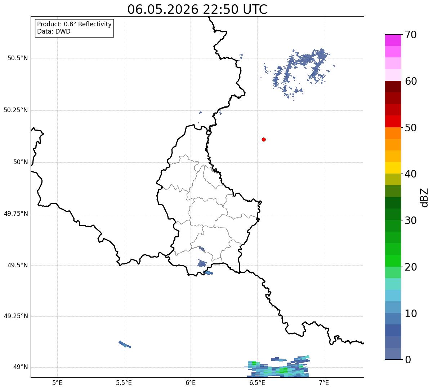Click the blue echo patch near 49.5°N border
The image size is (433, 390).
(x=202, y=263)
